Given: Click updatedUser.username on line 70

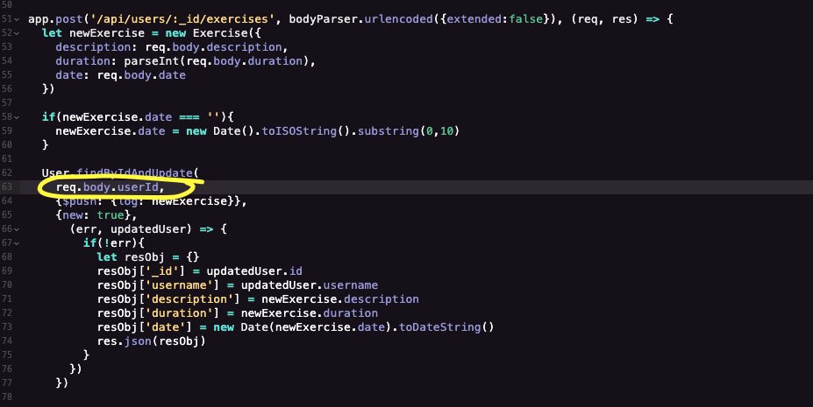Looking at the screenshot, I should (x=309, y=285).
